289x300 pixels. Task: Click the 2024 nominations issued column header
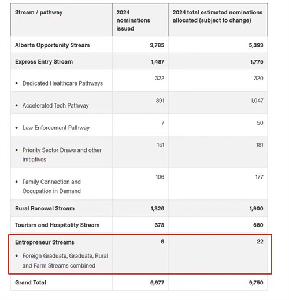[133, 20]
